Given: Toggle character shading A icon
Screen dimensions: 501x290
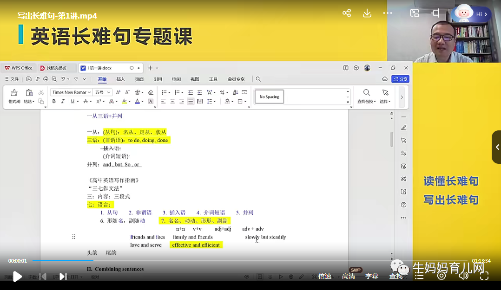Looking at the screenshot, I should tap(151, 102).
